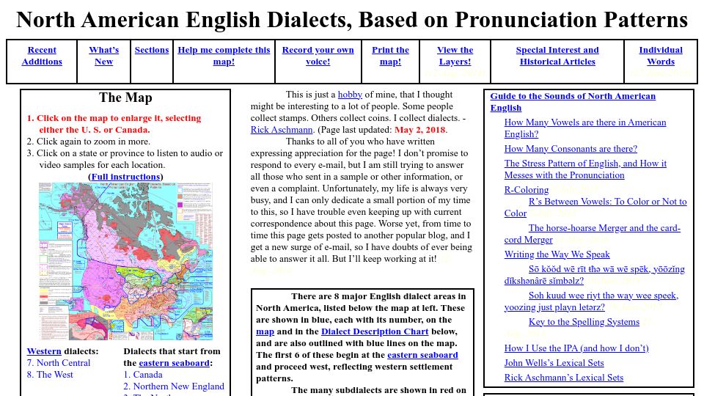Open How Many Vowels are there link
This screenshot has height=396, width=704.
pyautogui.click(x=585, y=128)
